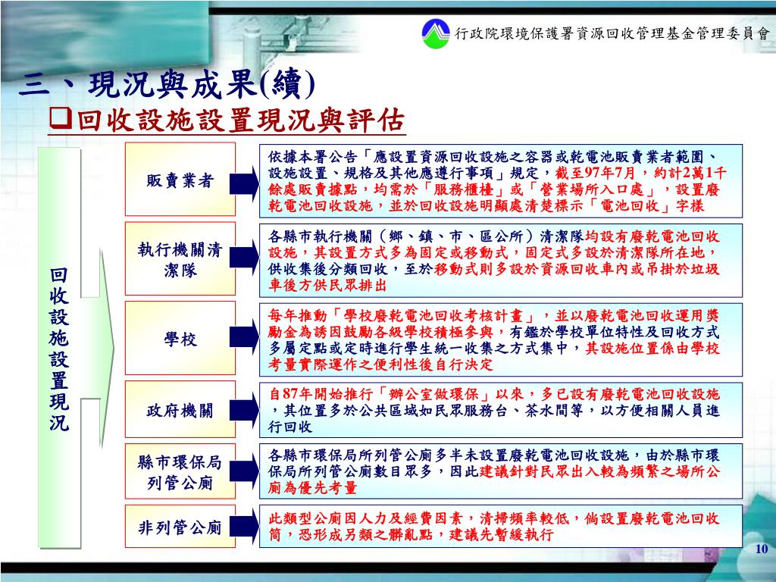The image size is (776, 582).
Task: Click the text box starting 自87年開始推行
Action: tap(501, 410)
